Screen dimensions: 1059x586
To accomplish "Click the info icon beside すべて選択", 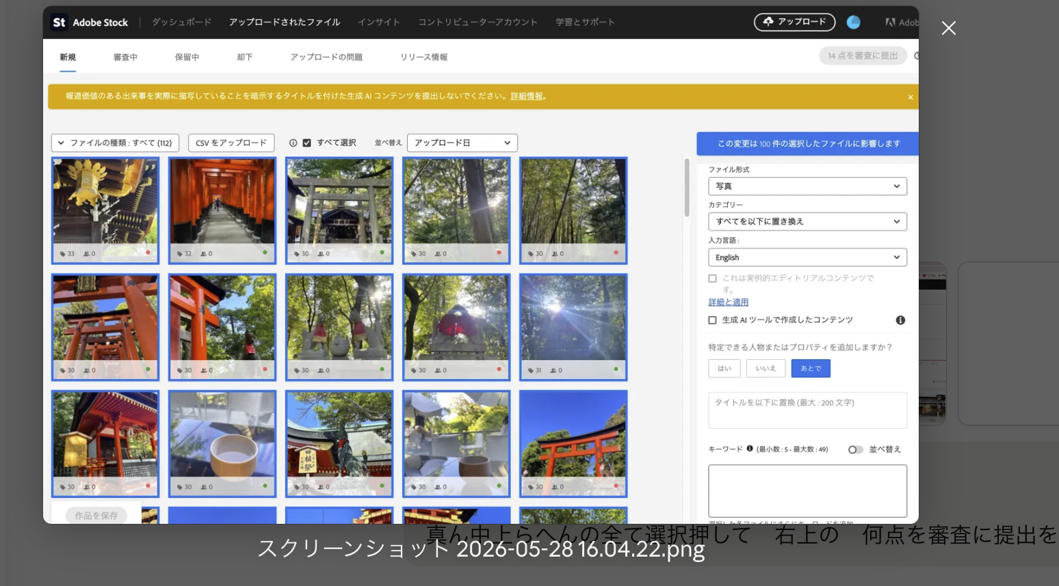I will pyautogui.click(x=293, y=143).
